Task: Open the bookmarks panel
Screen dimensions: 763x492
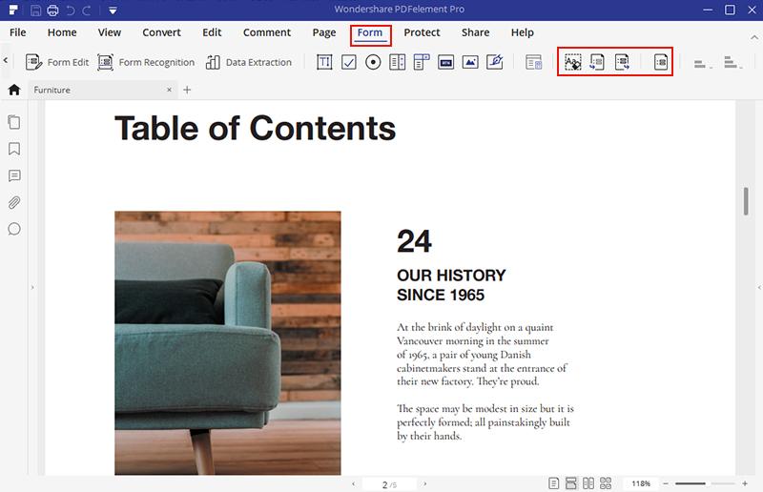Action: click(x=14, y=149)
